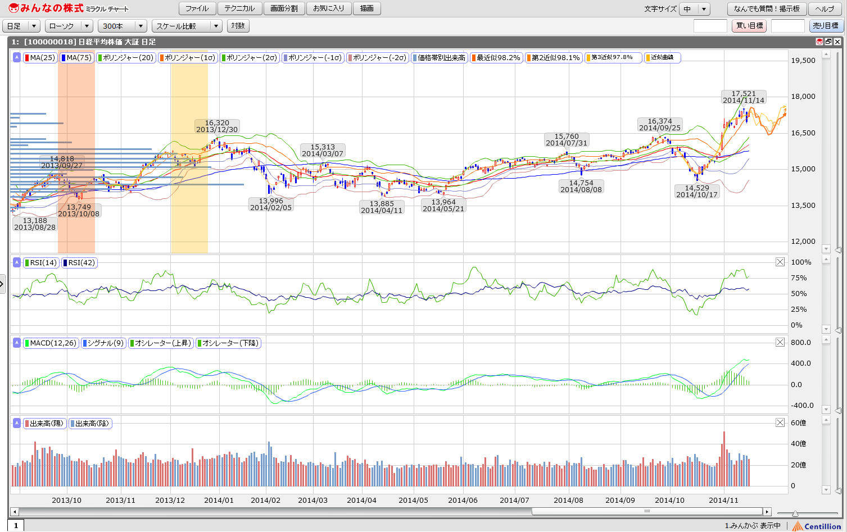Click the 買い目標 button
The height and width of the screenshot is (532, 847).
(749, 26)
